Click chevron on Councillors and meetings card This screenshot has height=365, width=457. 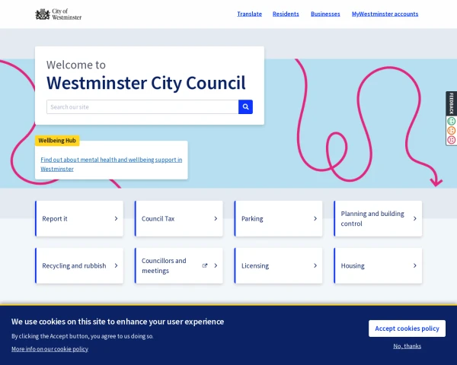click(x=216, y=265)
